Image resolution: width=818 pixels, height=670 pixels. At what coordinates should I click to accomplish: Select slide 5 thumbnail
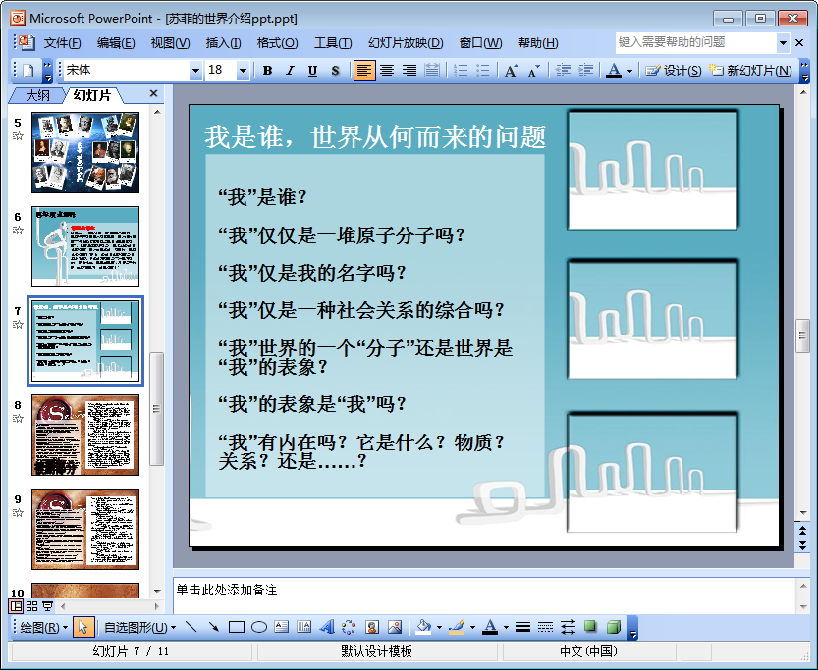85,153
